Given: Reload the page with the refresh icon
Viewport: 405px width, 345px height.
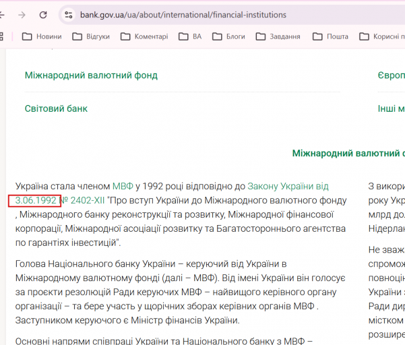Looking at the screenshot, I should (43, 15).
